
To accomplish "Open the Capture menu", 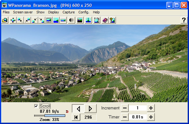I will click(69, 12).
